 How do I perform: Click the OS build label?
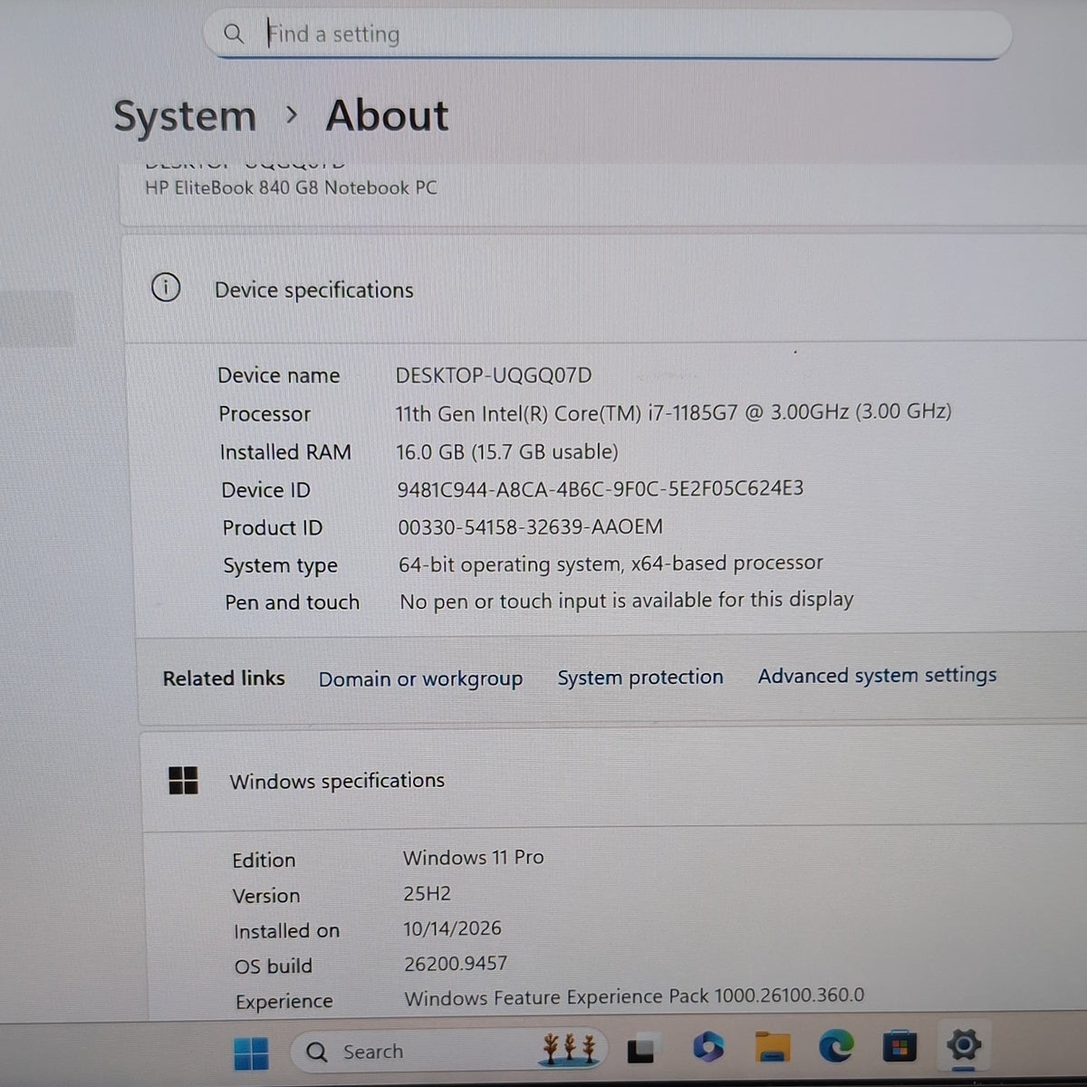click(x=273, y=967)
